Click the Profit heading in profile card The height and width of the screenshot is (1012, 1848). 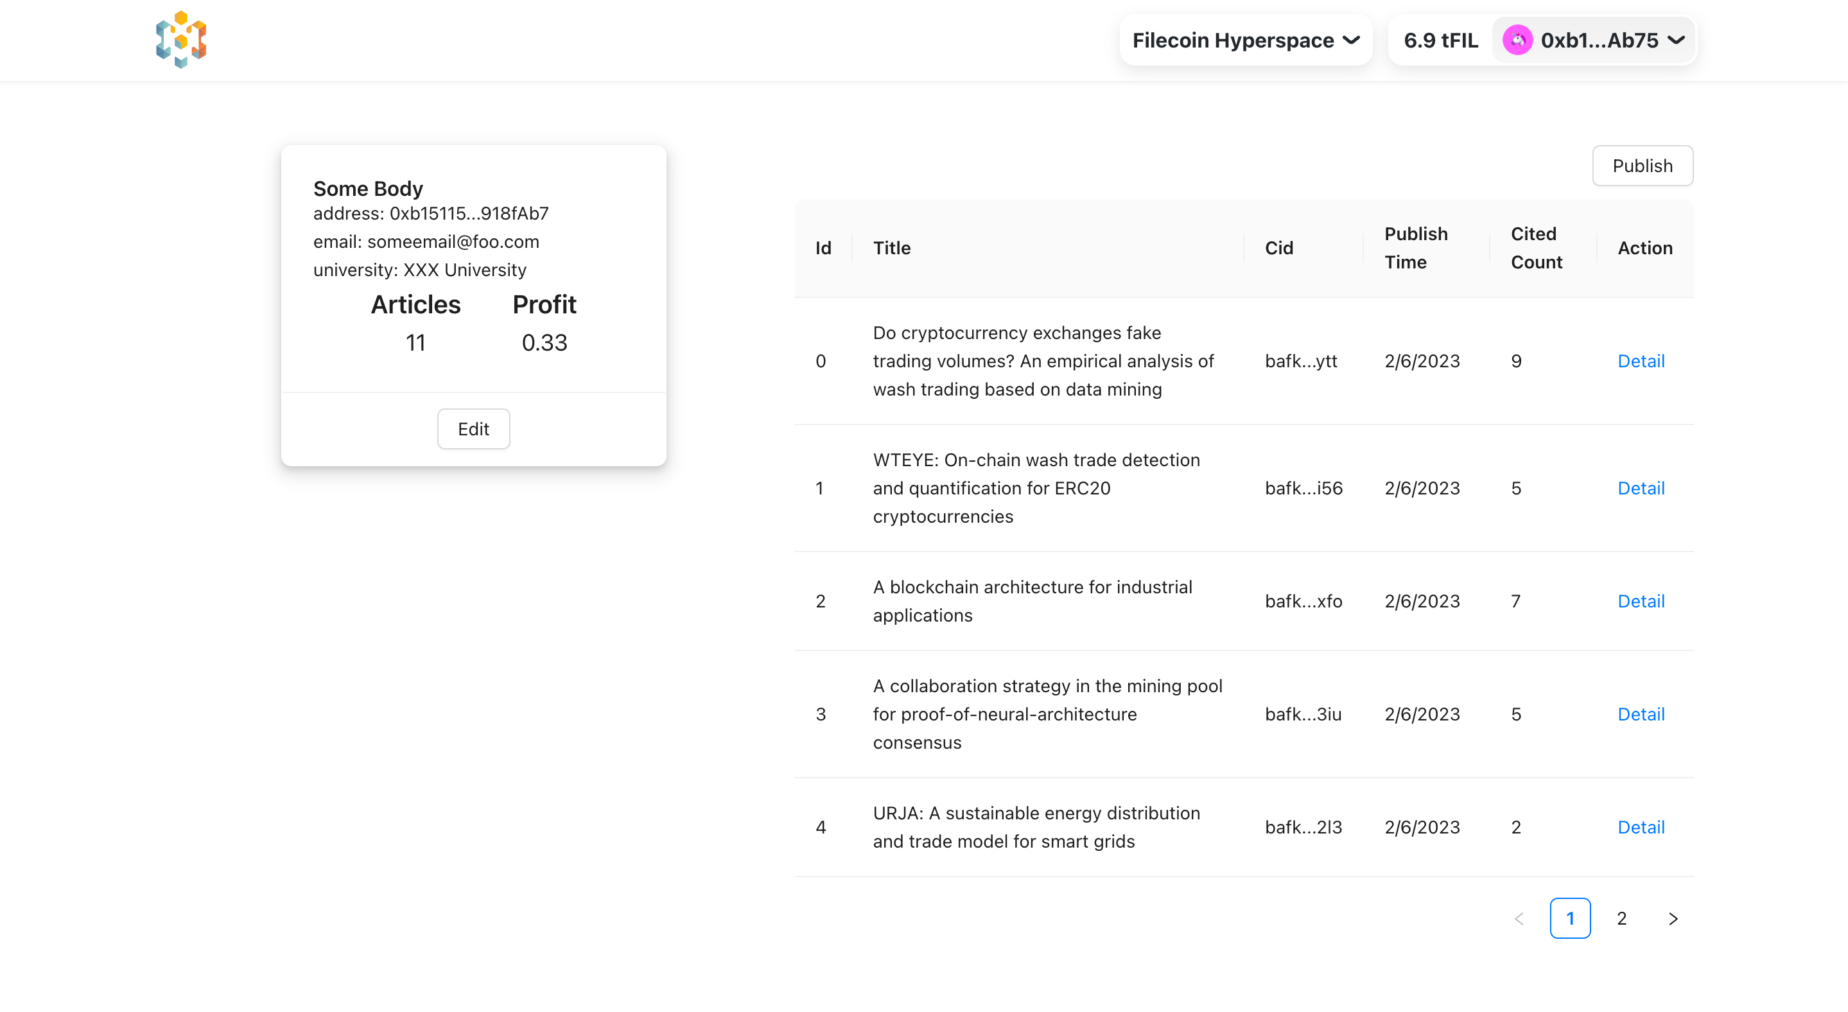tap(545, 305)
